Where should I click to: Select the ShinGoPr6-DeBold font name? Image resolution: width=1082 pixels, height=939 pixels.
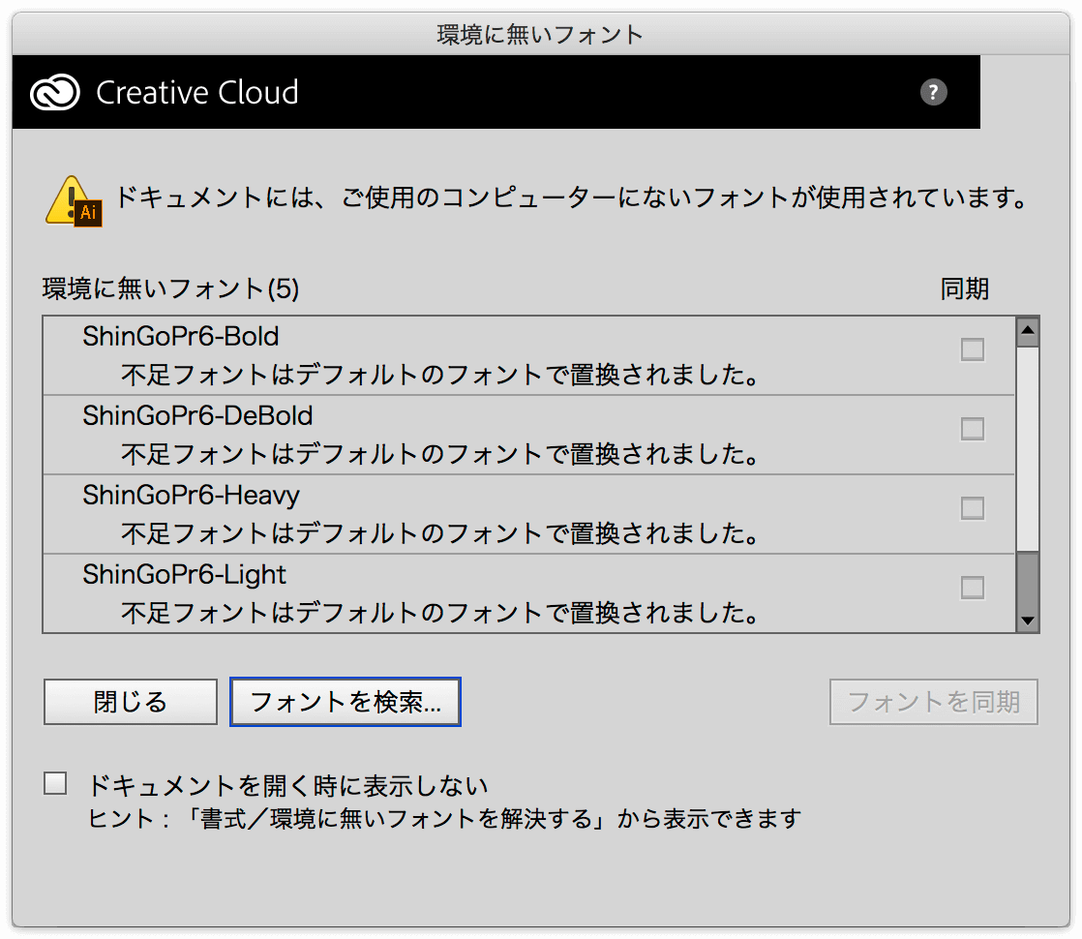tap(197, 415)
